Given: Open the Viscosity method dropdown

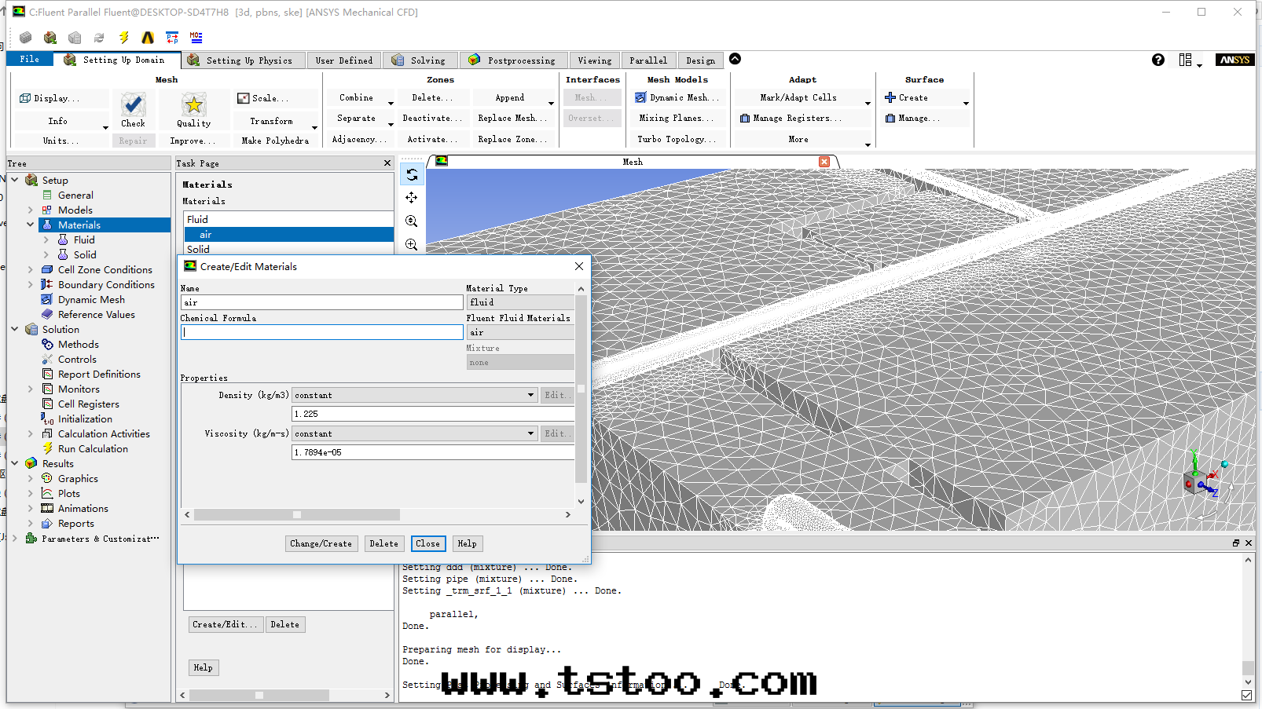Looking at the screenshot, I should tap(530, 433).
